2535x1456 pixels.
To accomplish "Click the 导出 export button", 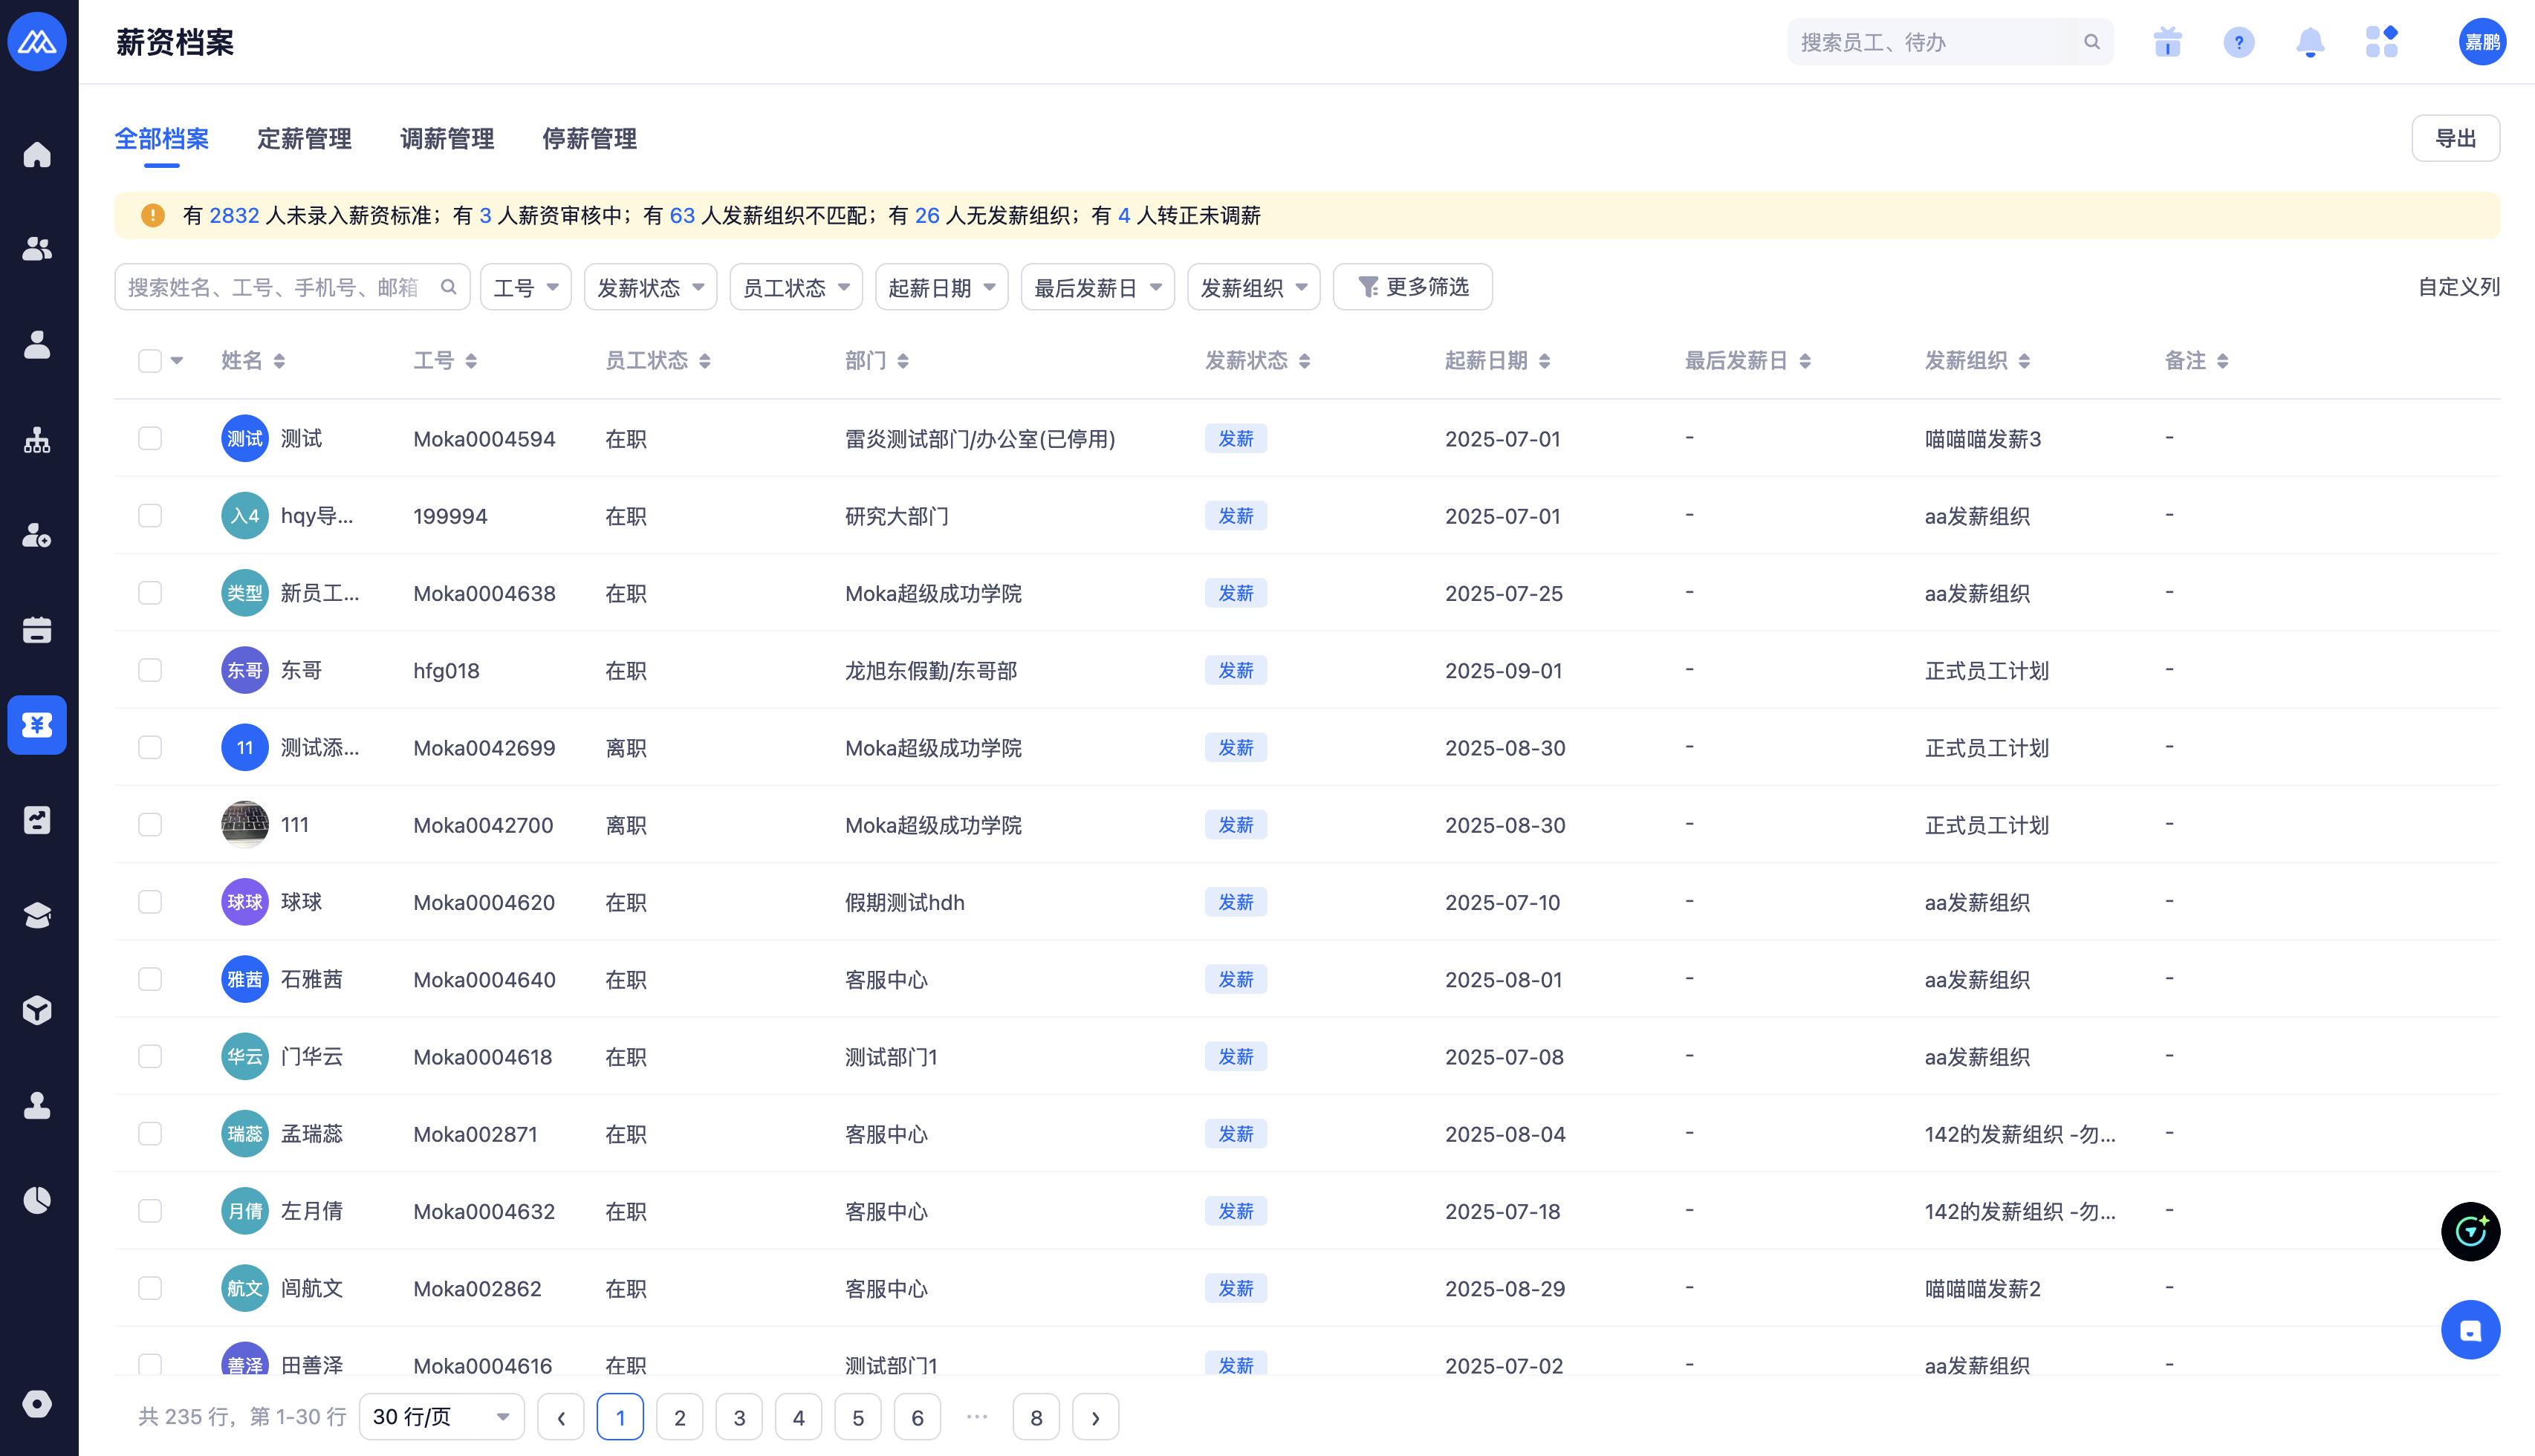I will click(2455, 139).
